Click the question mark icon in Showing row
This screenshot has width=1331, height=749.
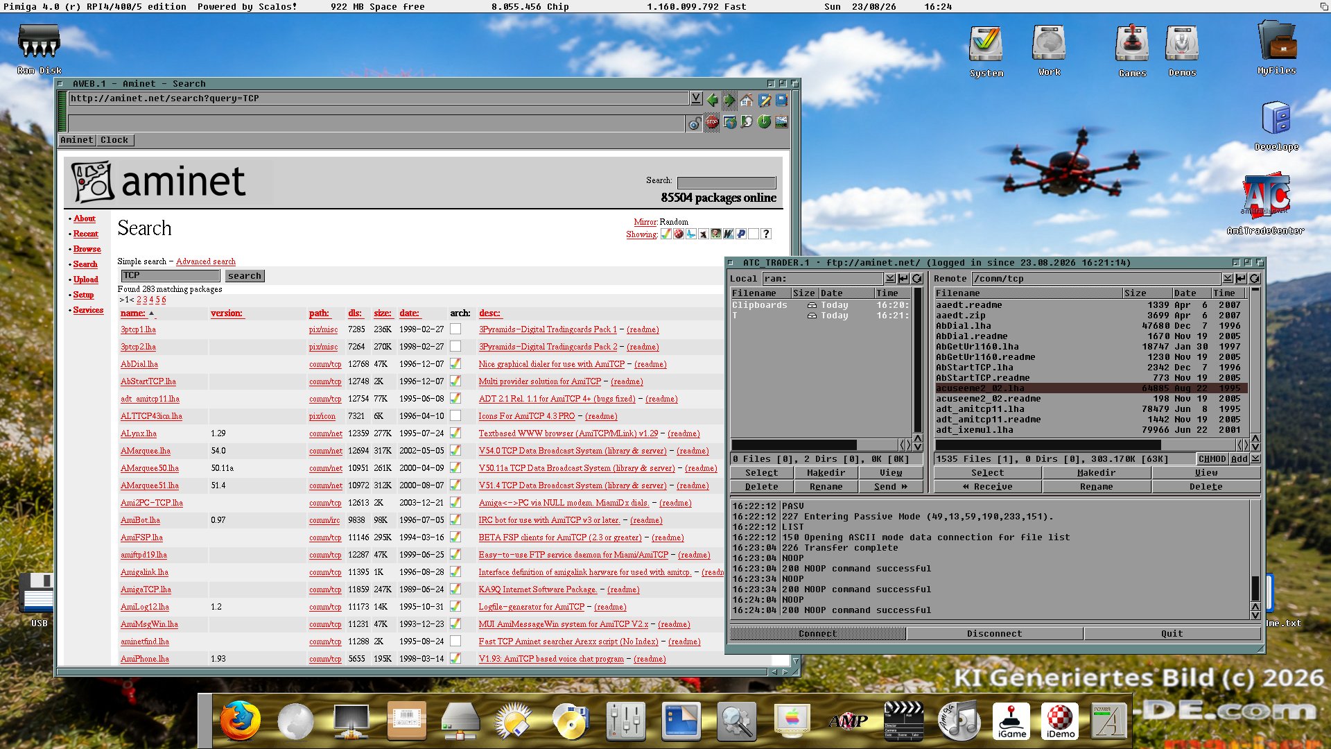click(766, 234)
